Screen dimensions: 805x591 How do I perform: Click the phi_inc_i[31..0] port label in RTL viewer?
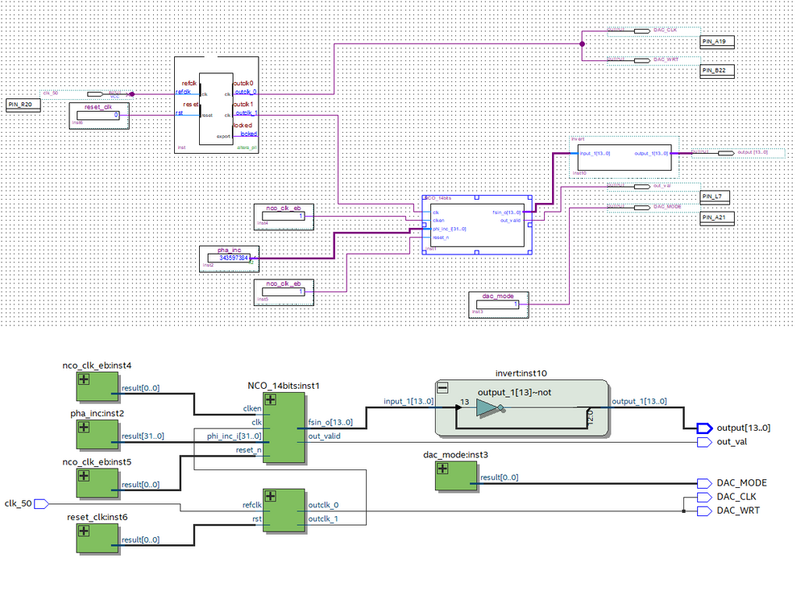234,436
